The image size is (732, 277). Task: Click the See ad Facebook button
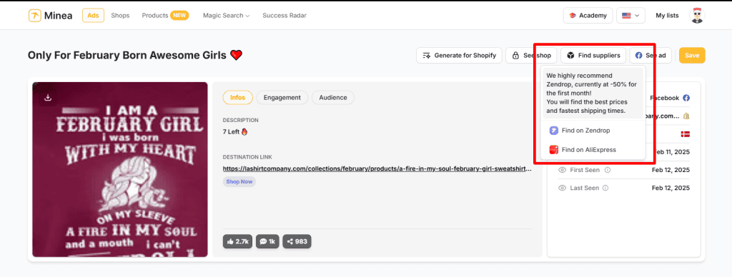click(x=651, y=56)
